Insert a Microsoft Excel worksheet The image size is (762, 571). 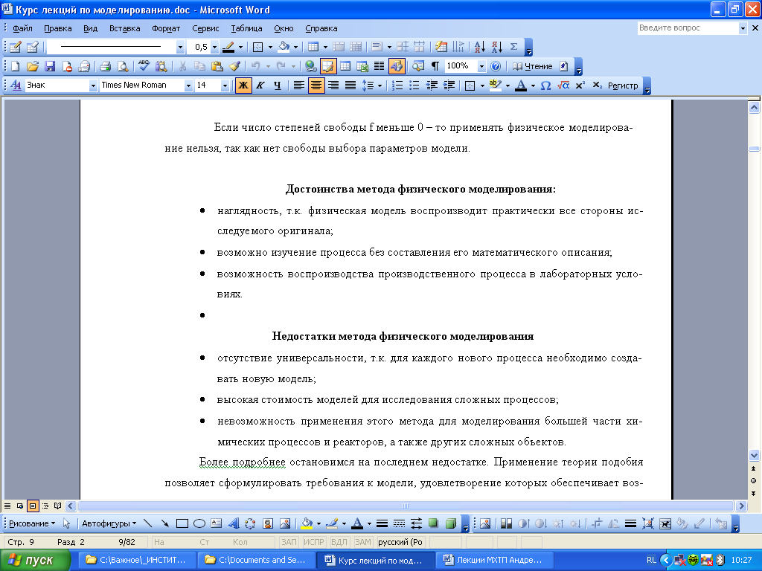click(x=362, y=66)
